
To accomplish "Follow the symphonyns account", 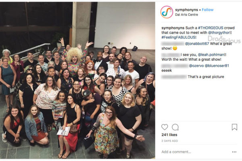I will pos(208,10).
